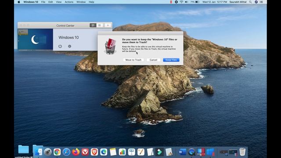Image resolution: width=281 pixels, height=158 pixels.
Task: Click the Windows 10 VM suspended thumbnail
Action: coord(35,39)
